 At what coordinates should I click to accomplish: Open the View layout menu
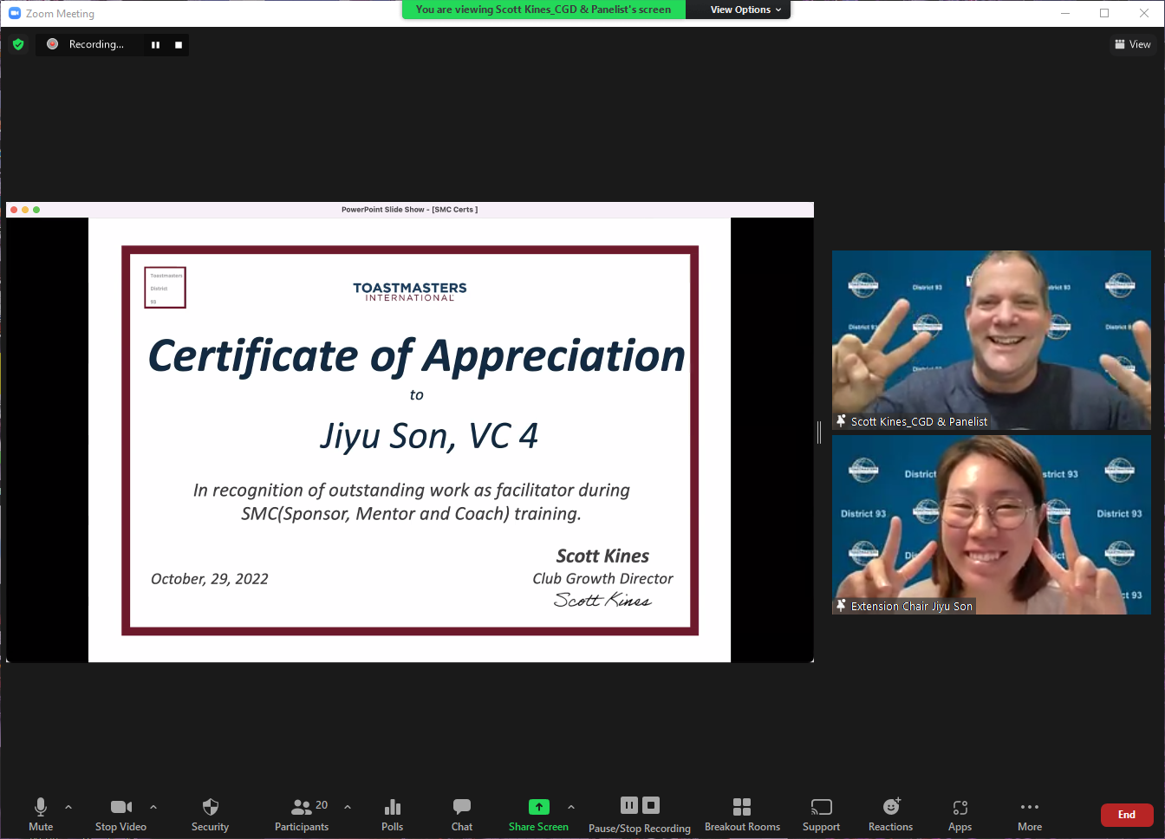pyautogui.click(x=1133, y=44)
